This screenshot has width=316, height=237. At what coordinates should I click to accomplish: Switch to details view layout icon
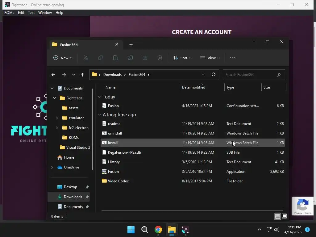point(277,216)
